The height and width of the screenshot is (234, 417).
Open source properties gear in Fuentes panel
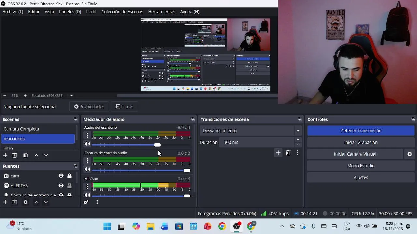tap(25, 202)
